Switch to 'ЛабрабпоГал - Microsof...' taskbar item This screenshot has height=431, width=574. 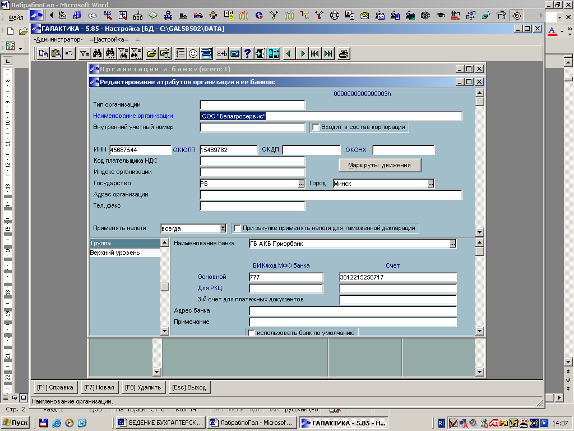coord(252,423)
